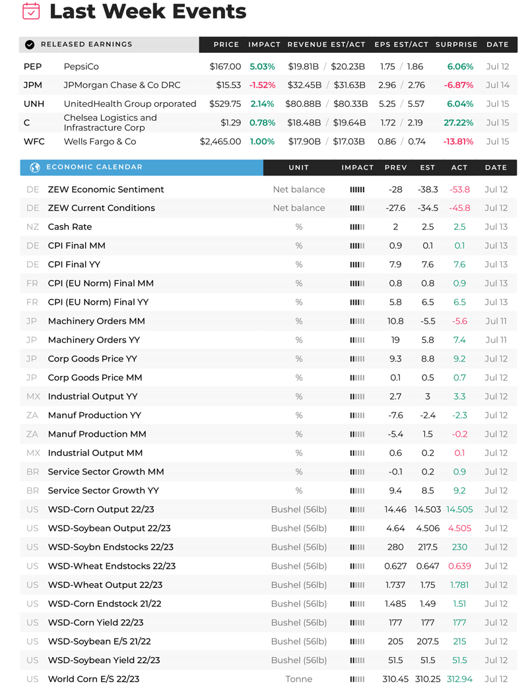Click the Corp Goods Price YY event
This screenshot has height=700, width=532.
(92, 359)
